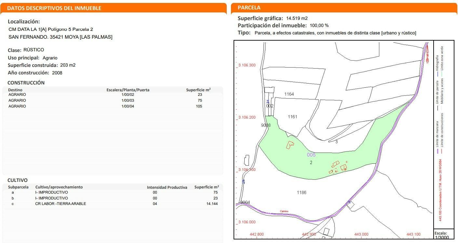The image size is (458, 243).
Task: Select the PARCELA section header
Action: 249,8
